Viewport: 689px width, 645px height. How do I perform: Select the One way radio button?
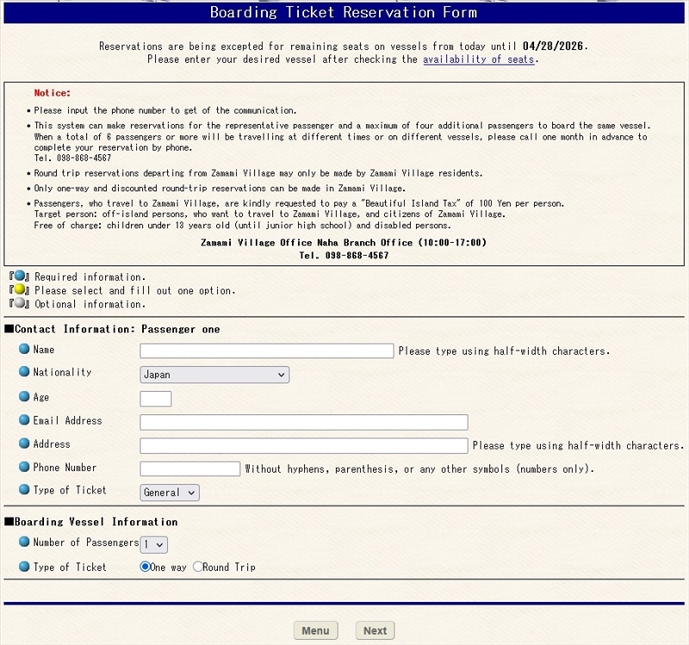tap(146, 567)
